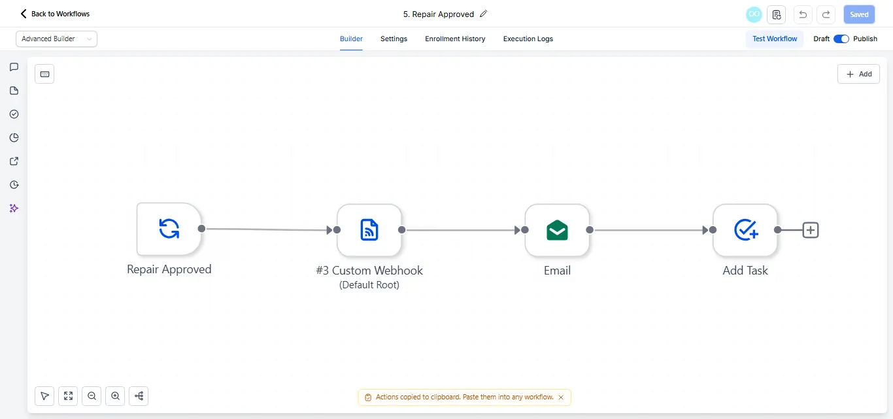Redo the last change
This screenshot has width=893, height=419.
click(826, 14)
